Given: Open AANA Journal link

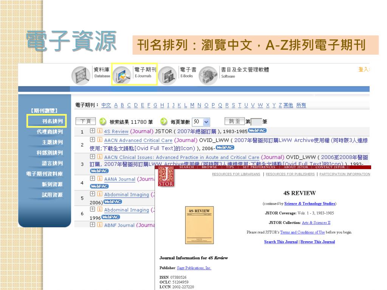Looking at the screenshot, I should [120, 179].
